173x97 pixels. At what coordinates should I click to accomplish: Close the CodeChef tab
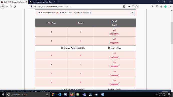26,2
